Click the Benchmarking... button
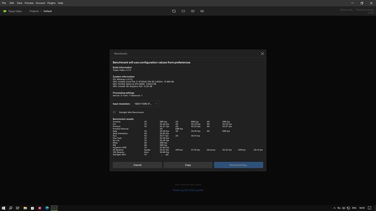This screenshot has height=211, width=376. 238,165
